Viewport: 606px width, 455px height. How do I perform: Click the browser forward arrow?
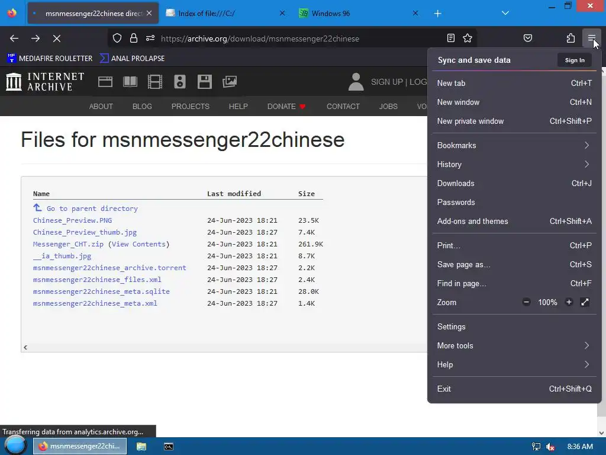(36, 39)
